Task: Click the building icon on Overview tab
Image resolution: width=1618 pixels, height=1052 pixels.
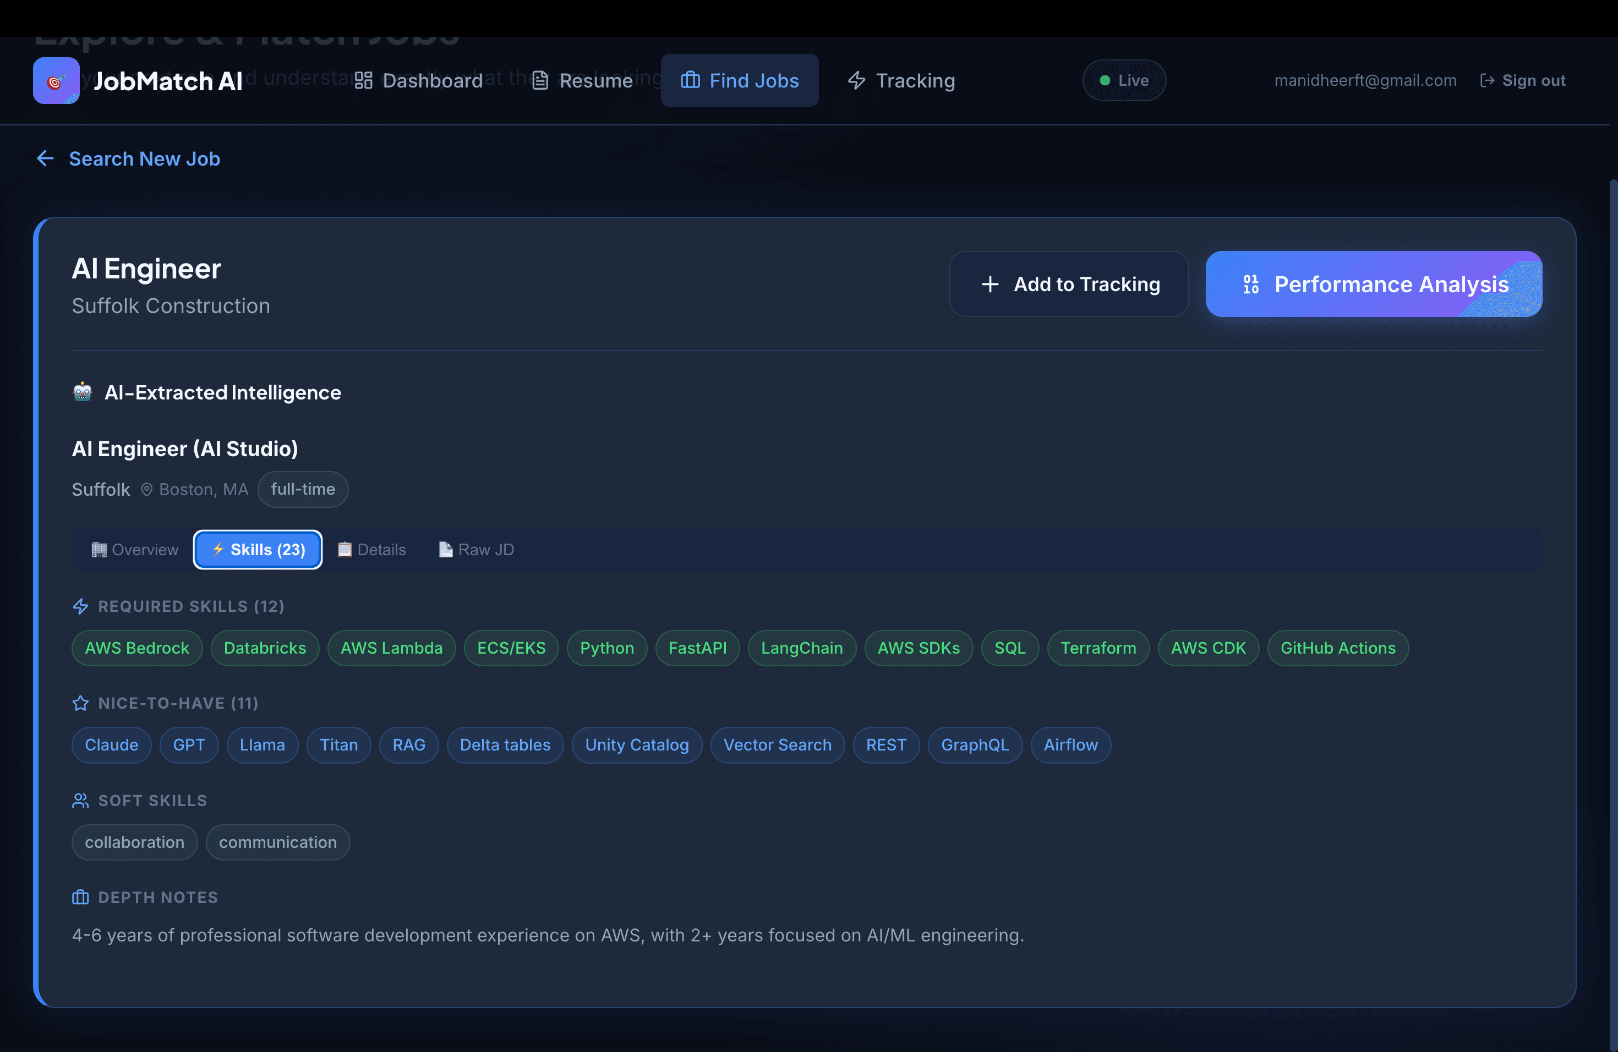Action: pyautogui.click(x=99, y=550)
